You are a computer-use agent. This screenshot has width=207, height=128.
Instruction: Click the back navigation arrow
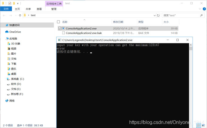pyautogui.click(x=4, y=16)
